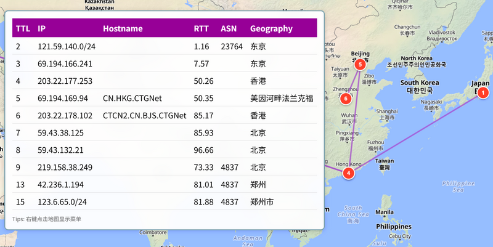Image resolution: width=493 pixels, height=247 pixels.
Task: Select IP 203.22.178.102 cell
Action: coord(65,116)
